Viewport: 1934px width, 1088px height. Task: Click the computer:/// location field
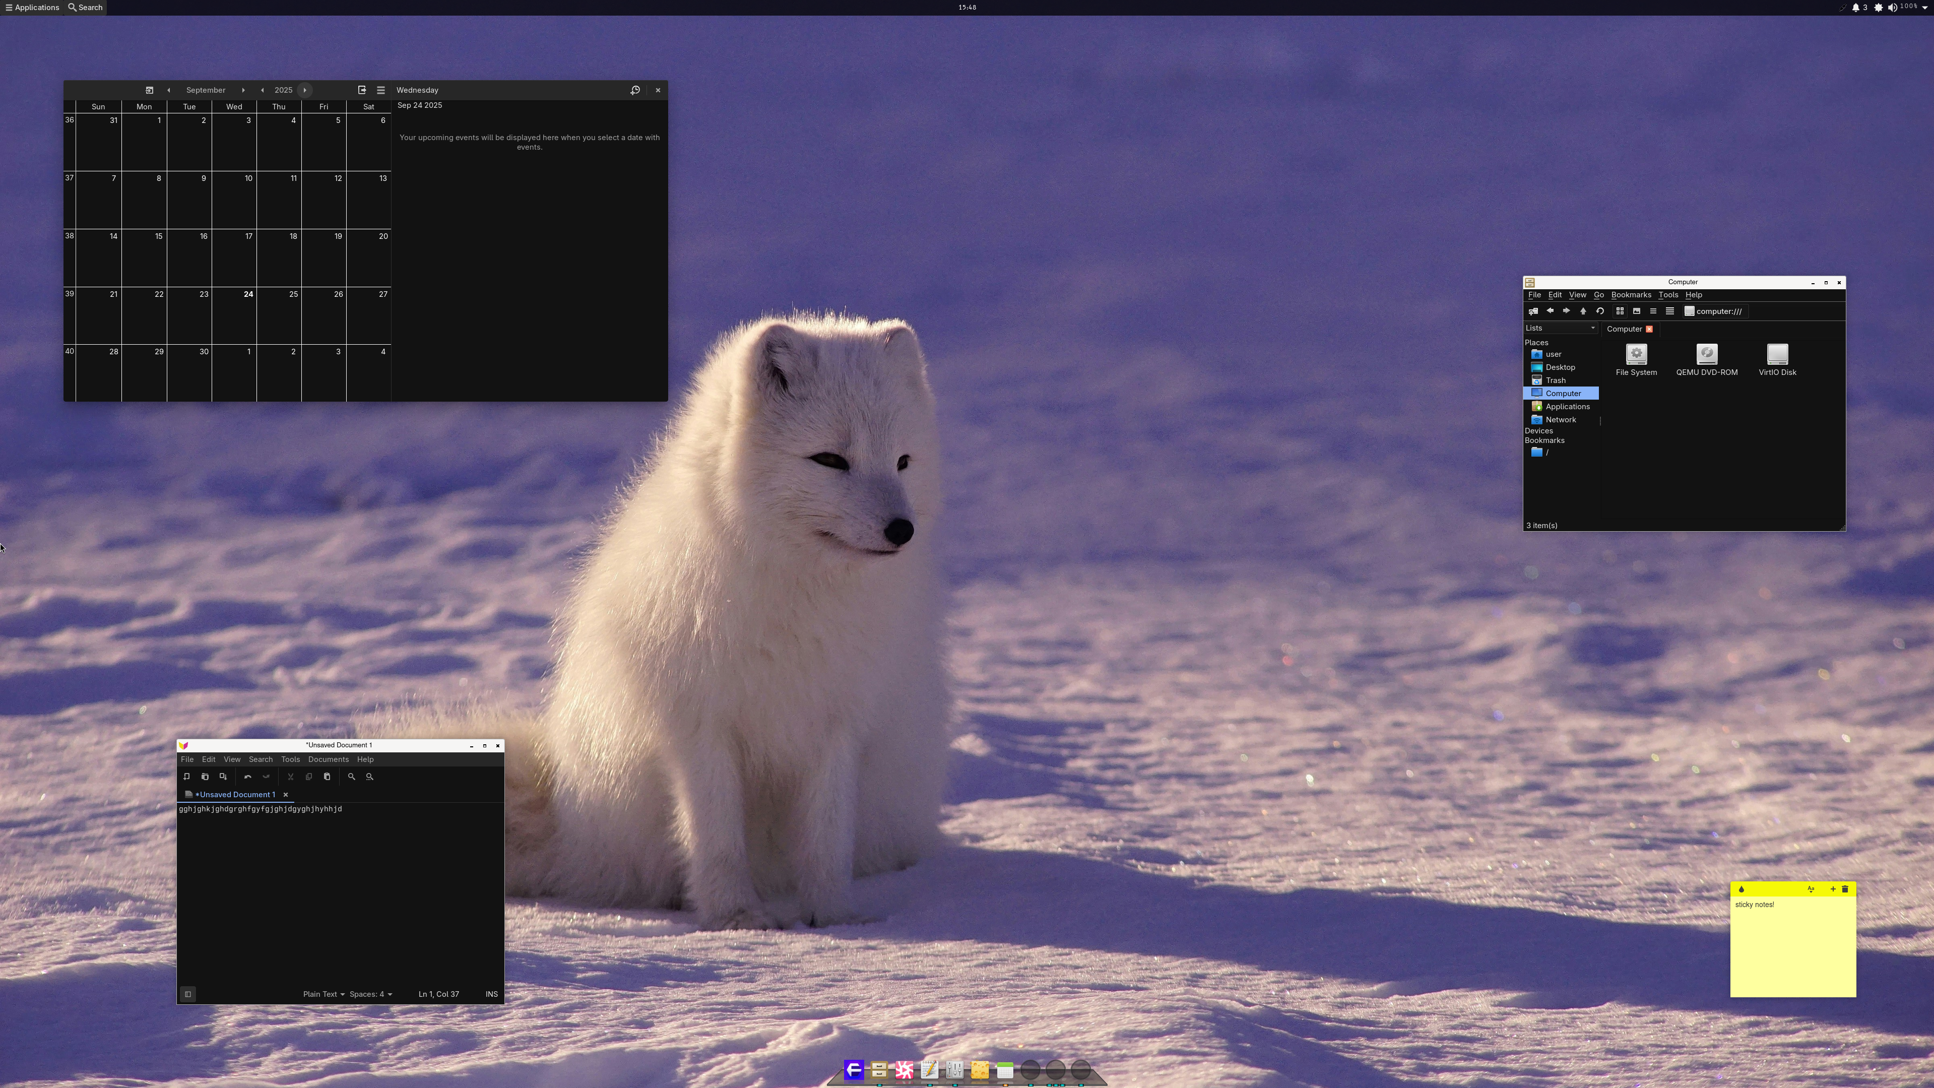1718,311
